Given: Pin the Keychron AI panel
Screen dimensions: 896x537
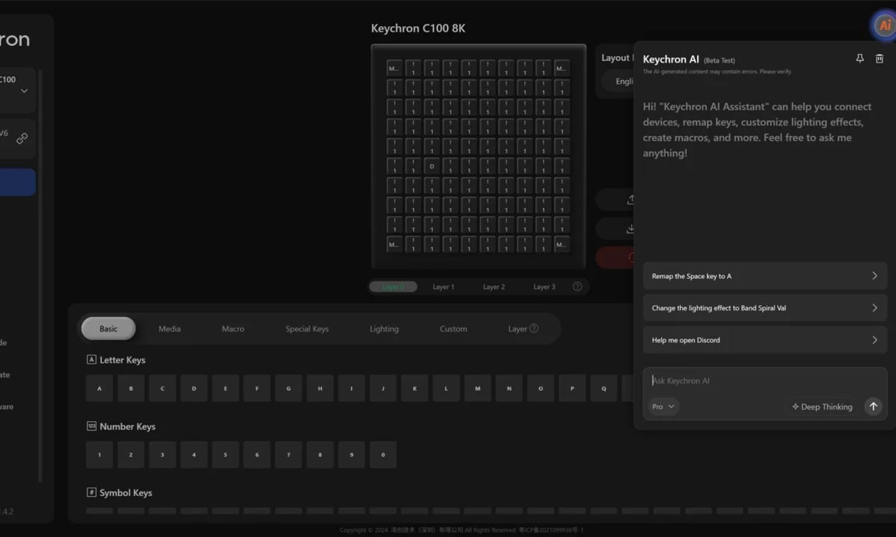Looking at the screenshot, I should point(859,58).
